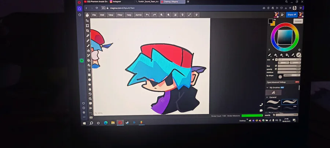The width and height of the screenshot is (330, 148).
Task: Click the Share button
Action: point(291,15)
